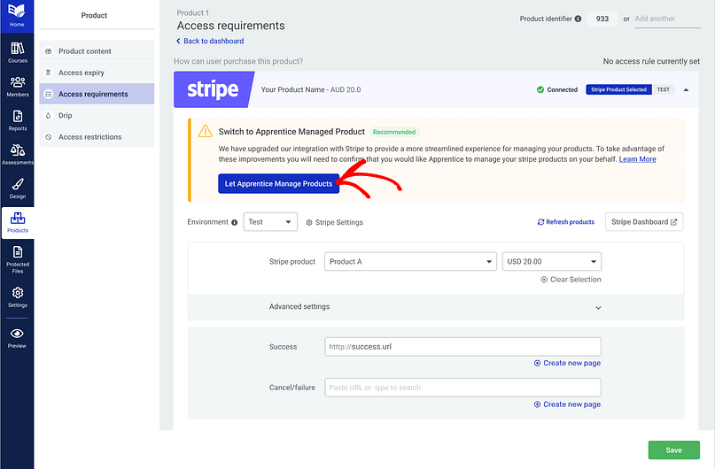The image size is (715, 469).
Task: Collapse the Stripe panel chevron
Action: click(x=685, y=89)
